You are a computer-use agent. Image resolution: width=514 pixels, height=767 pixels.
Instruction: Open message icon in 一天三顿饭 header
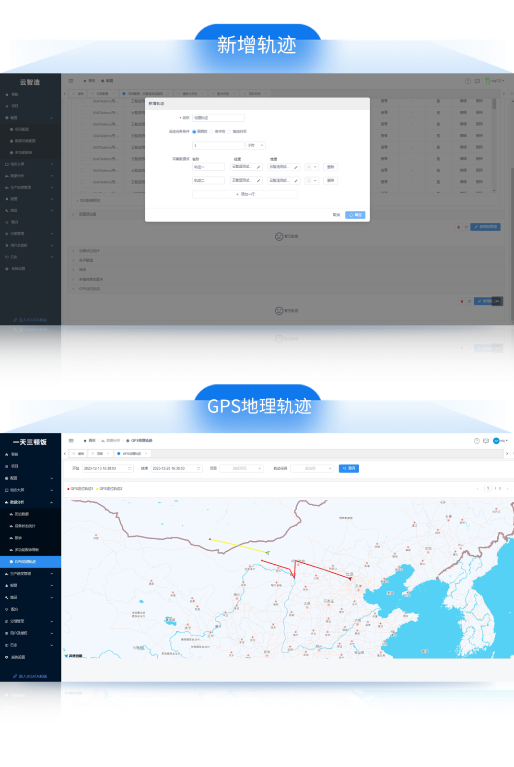486,441
